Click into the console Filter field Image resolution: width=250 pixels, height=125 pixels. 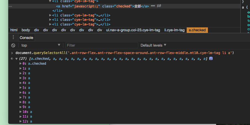click(x=102, y=45)
